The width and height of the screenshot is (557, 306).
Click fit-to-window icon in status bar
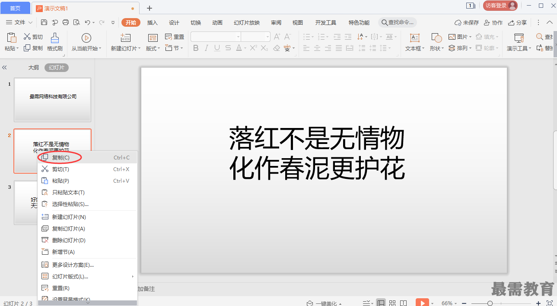pos(550,303)
